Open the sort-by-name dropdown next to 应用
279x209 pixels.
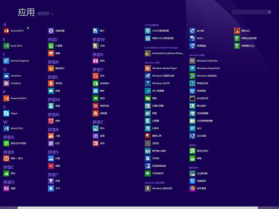click(x=45, y=13)
